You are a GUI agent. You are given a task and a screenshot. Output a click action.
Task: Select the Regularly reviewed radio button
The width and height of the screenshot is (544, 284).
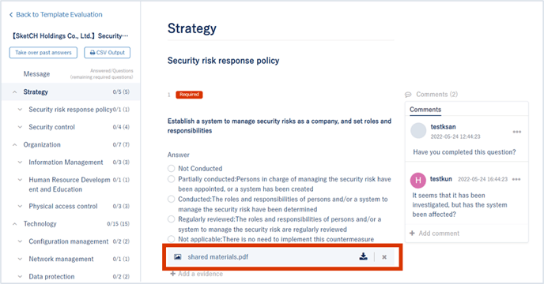tap(171, 219)
